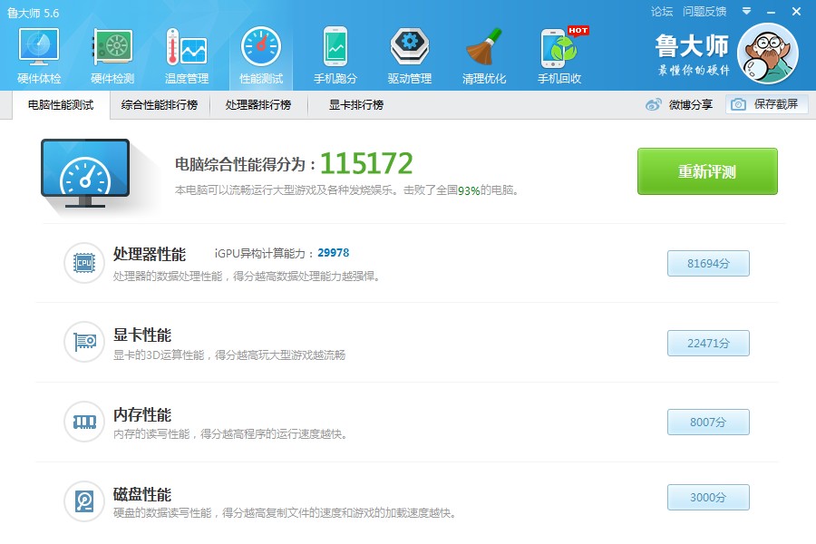This screenshot has width=816, height=544.
Task: Click the camera icon for 保存截屏
Action: click(738, 104)
